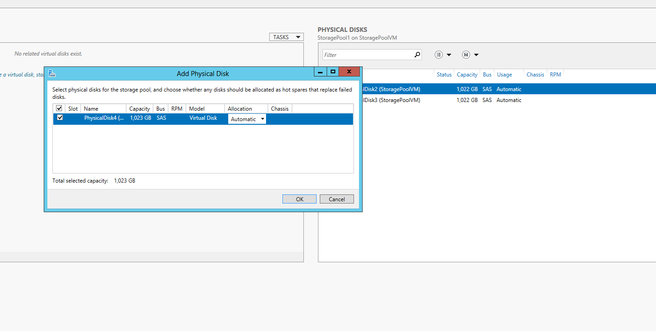Confirm with the OK button

(x=299, y=199)
